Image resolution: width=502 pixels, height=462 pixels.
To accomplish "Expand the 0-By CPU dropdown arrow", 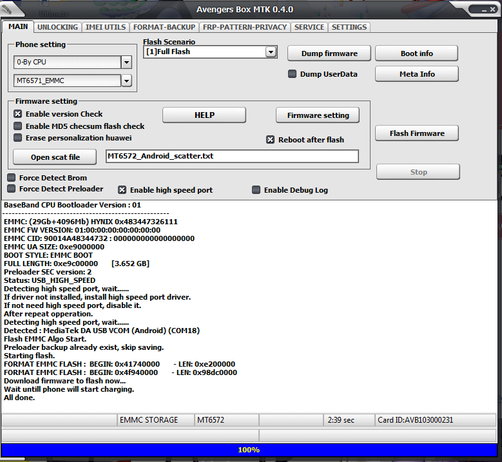I will [x=126, y=63].
